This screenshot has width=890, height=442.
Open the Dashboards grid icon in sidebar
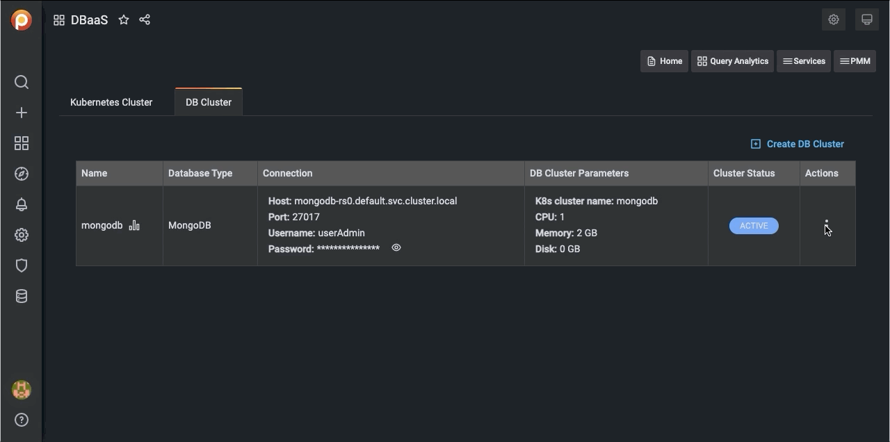22,143
